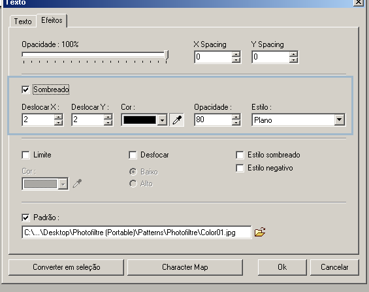This screenshot has height=292, width=369.
Task: Click the Deslocar X input field
Action: click(x=38, y=120)
